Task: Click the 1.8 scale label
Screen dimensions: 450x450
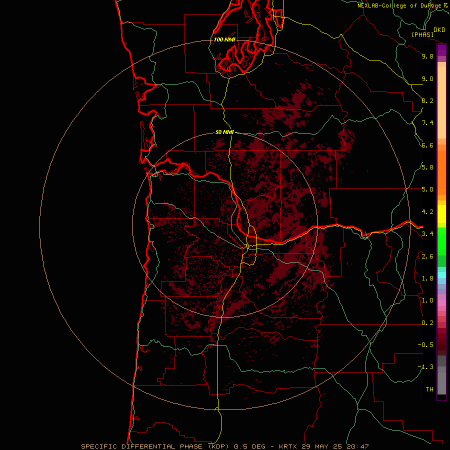Action: [427, 278]
